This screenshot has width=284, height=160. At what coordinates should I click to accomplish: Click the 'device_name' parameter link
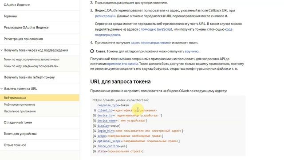[x=106, y=120]
